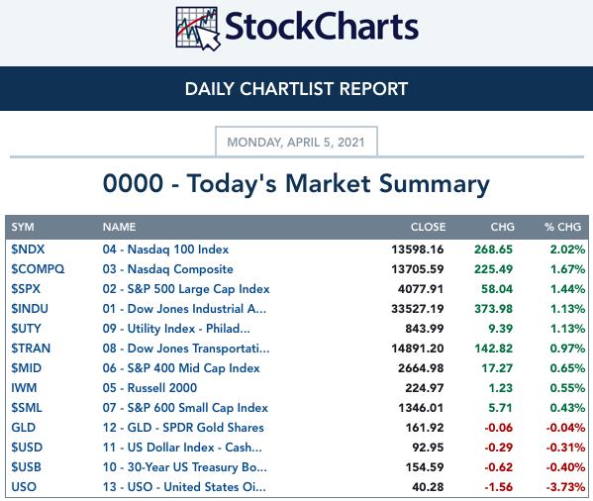
Task: Open the IWM symbol link
Action: [24, 388]
